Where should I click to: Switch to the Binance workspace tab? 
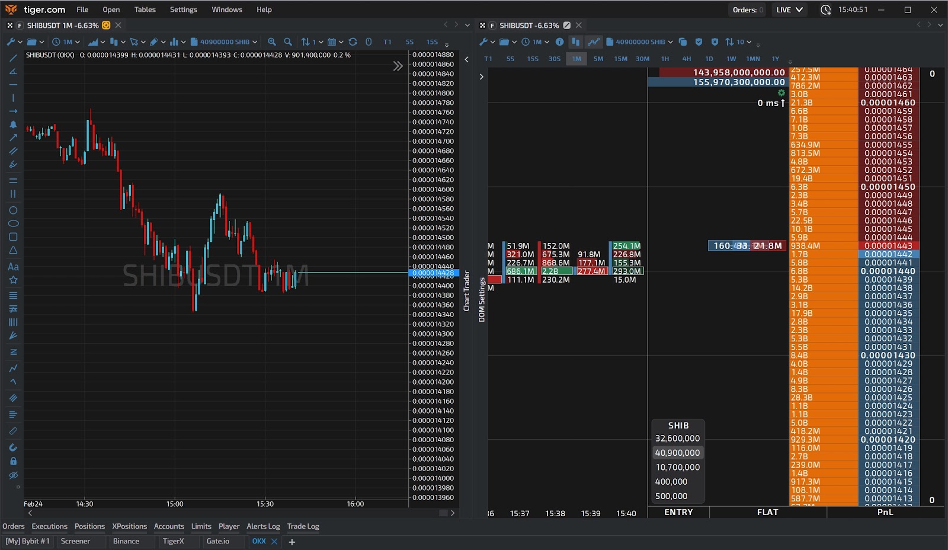point(126,541)
